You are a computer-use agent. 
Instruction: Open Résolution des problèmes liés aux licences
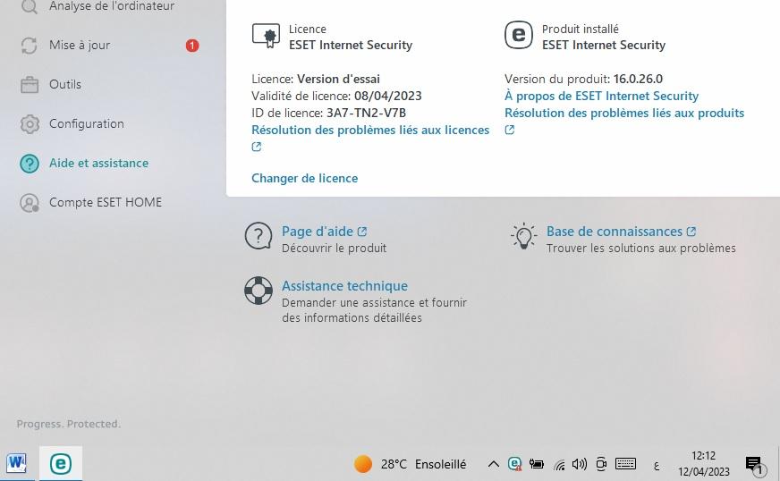(x=370, y=130)
